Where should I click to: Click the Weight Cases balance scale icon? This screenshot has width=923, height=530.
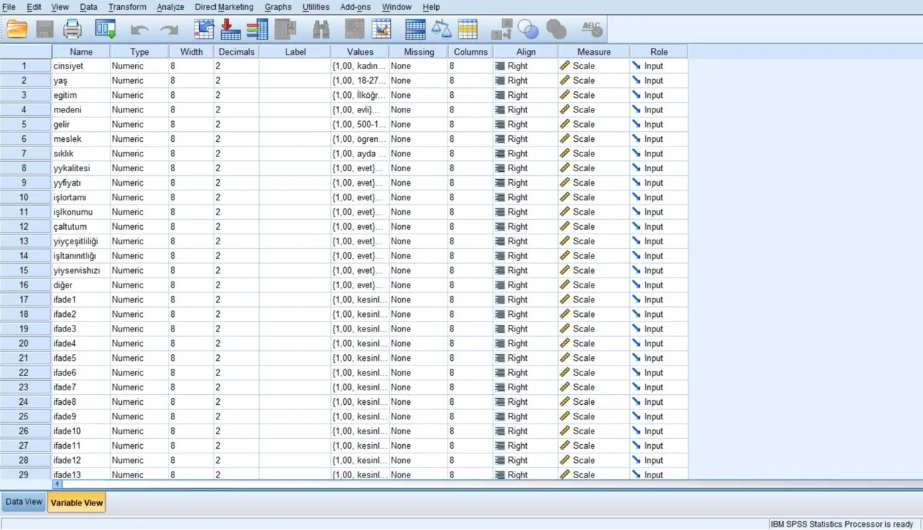click(x=442, y=29)
